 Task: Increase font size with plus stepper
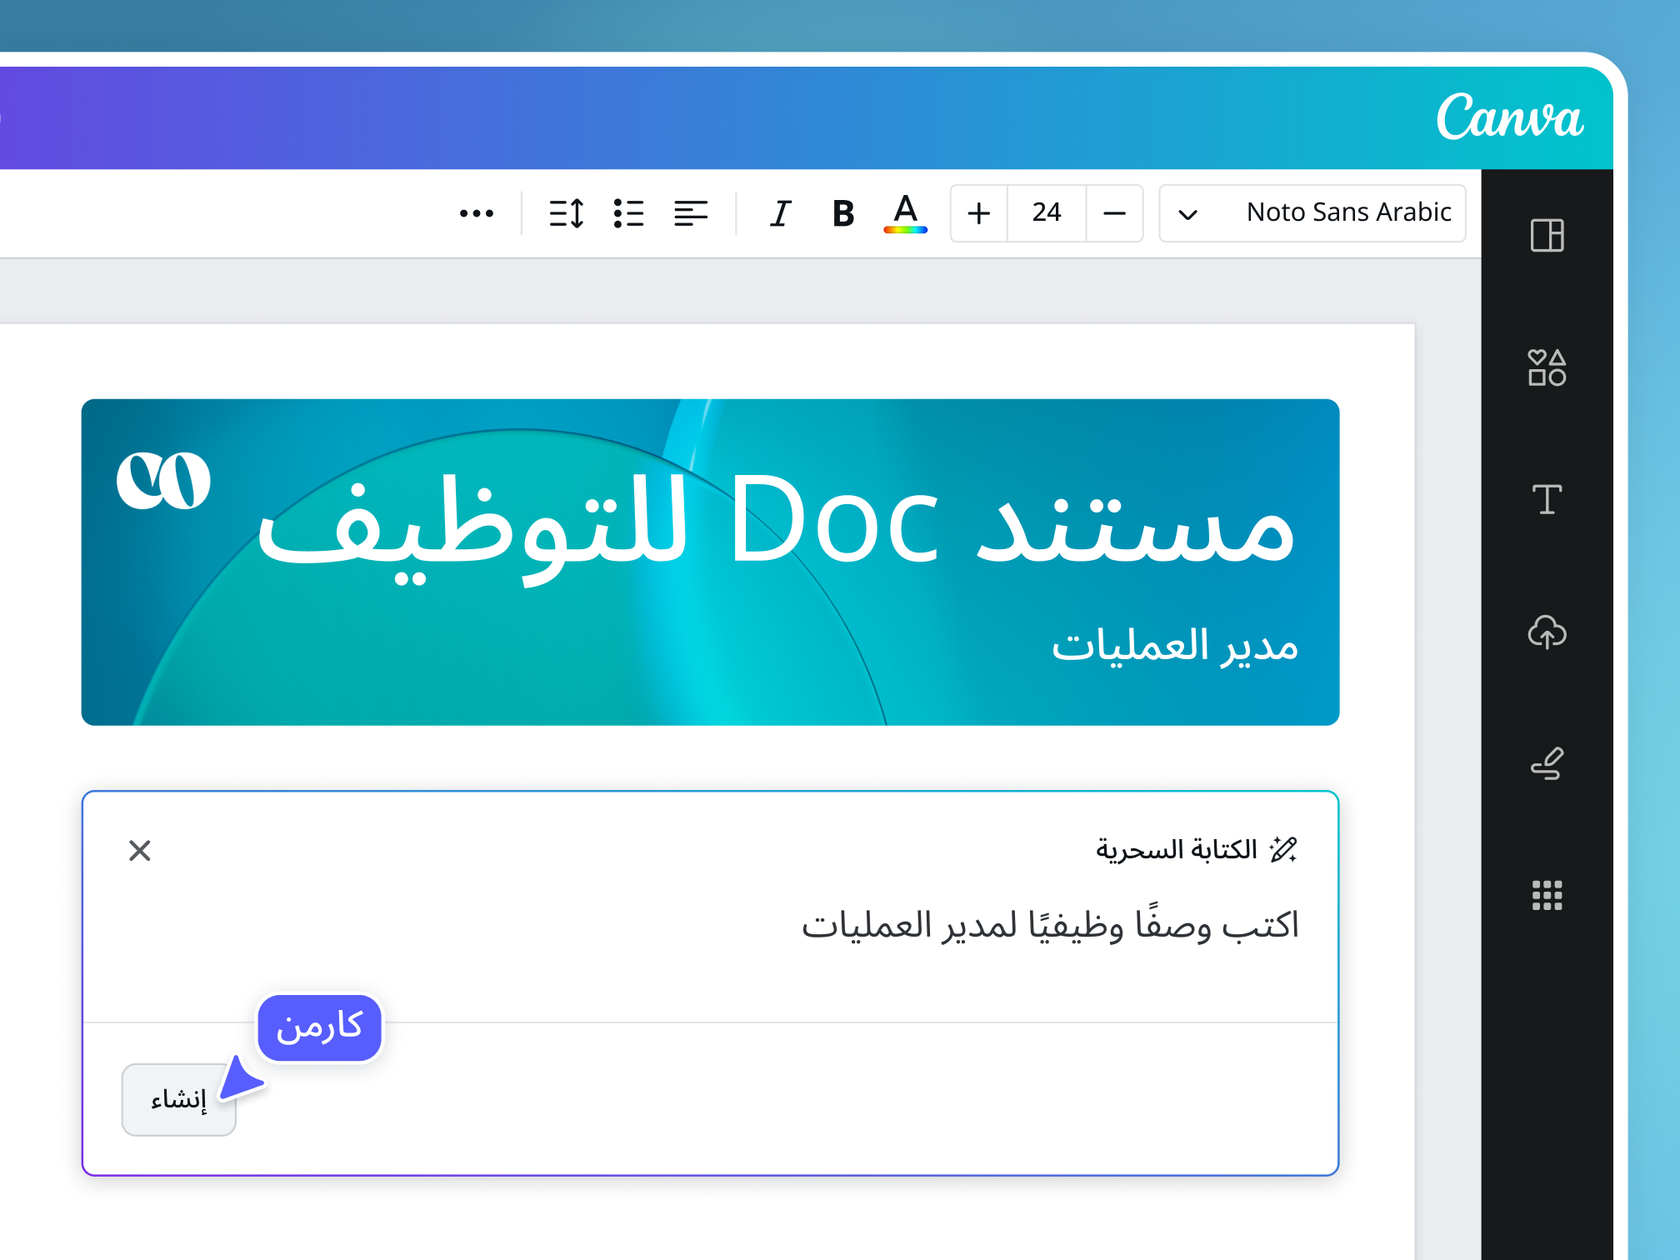tap(978, 213)
